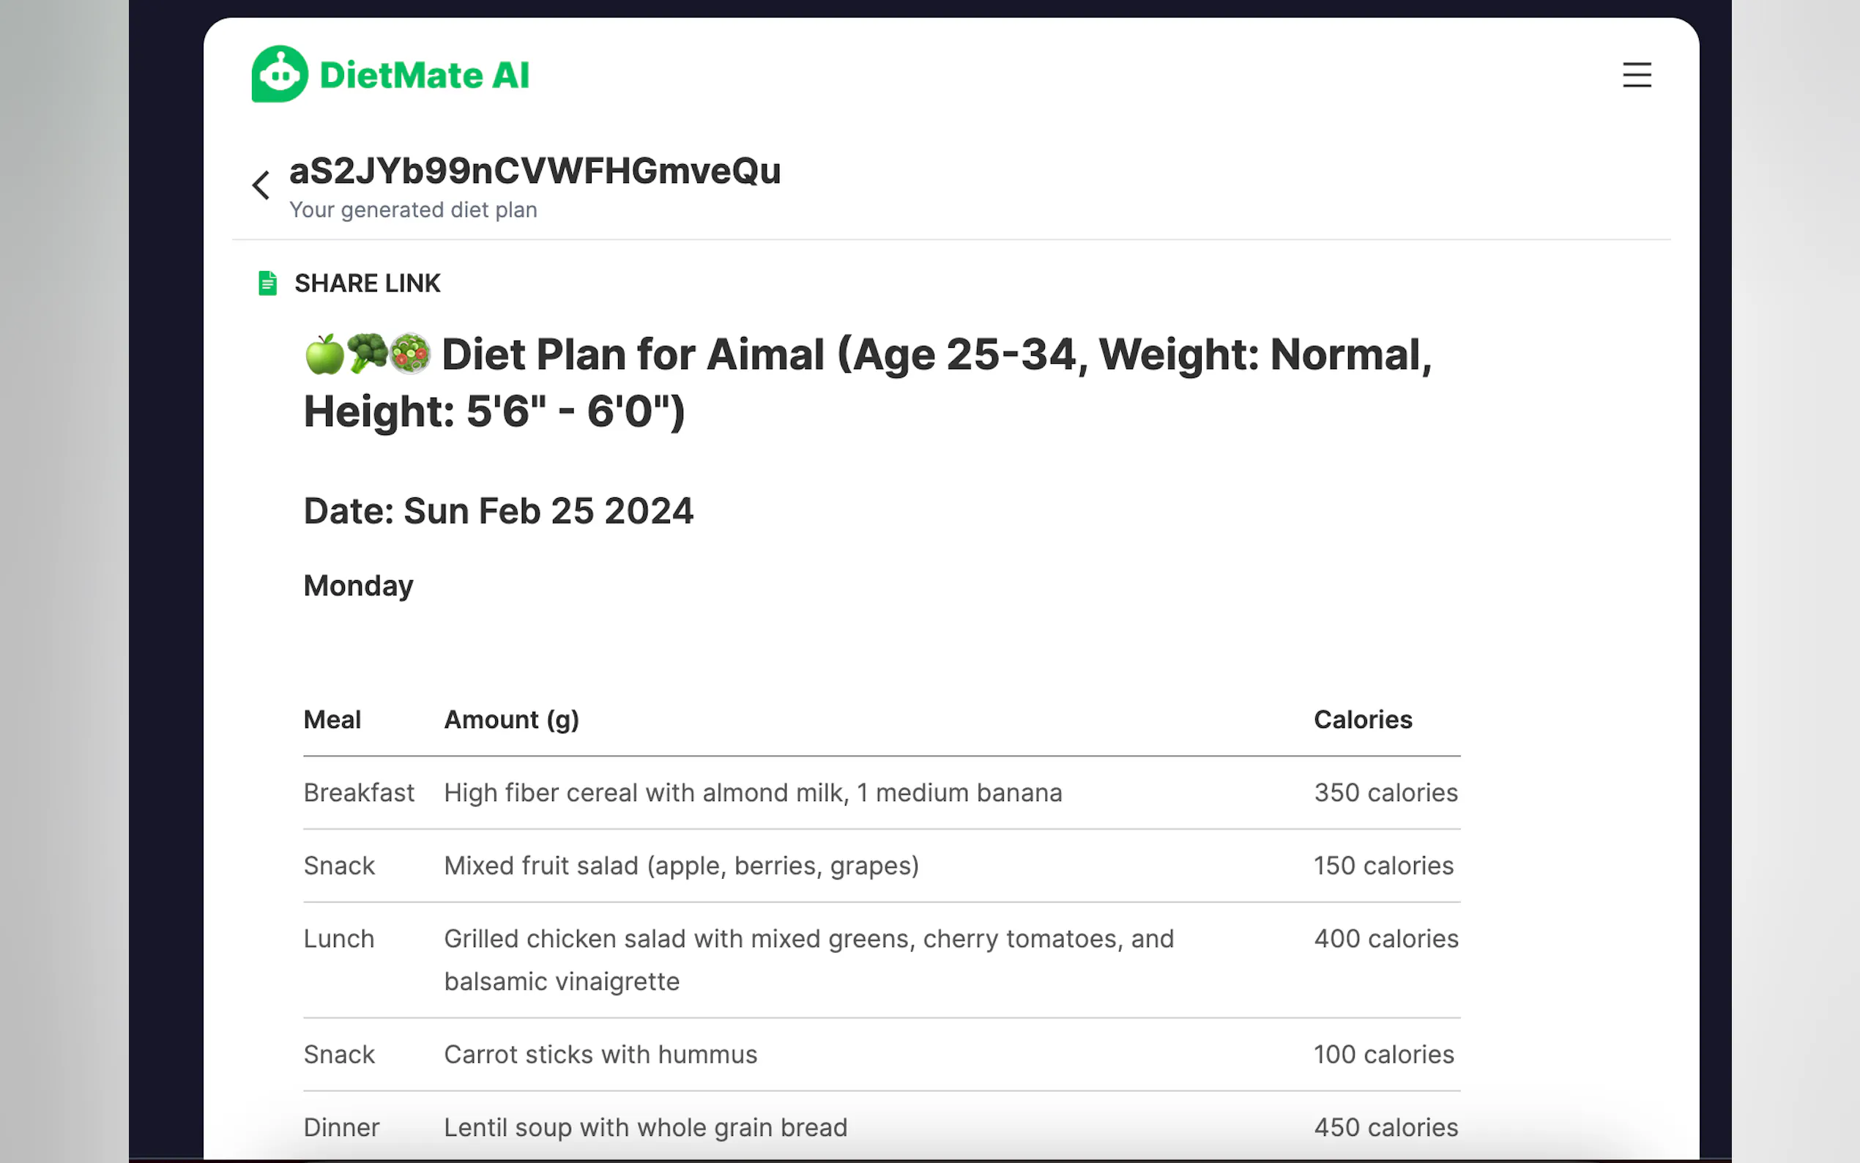Viewport: 1860px width, 1163px height.
Task: Click the Lentil soup dinner entry
Action: (645, 1127)
